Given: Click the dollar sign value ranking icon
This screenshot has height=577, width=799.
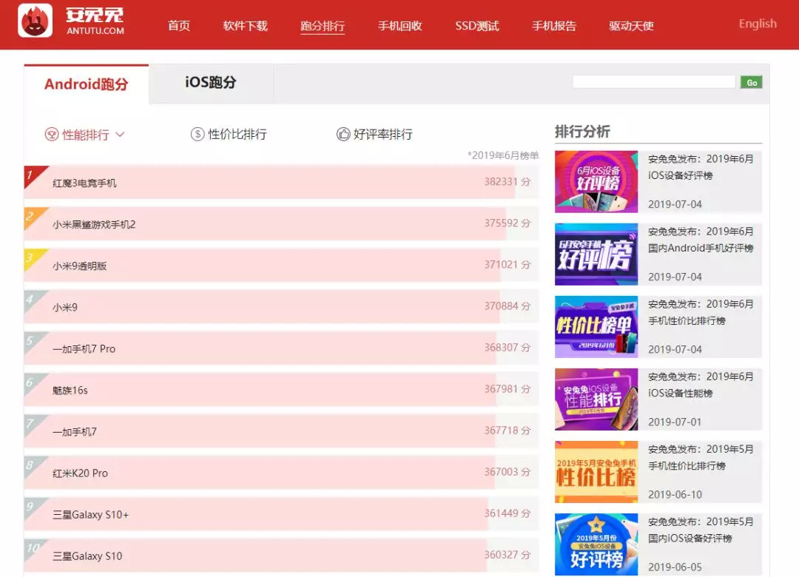Looking at the screenshot, I should coord(198,134).
